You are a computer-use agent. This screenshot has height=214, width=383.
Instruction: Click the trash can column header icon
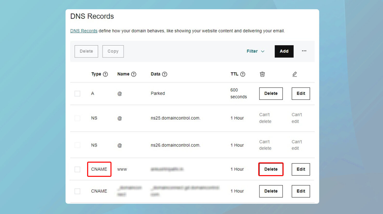pyautogui.click(x=262, y=74)
